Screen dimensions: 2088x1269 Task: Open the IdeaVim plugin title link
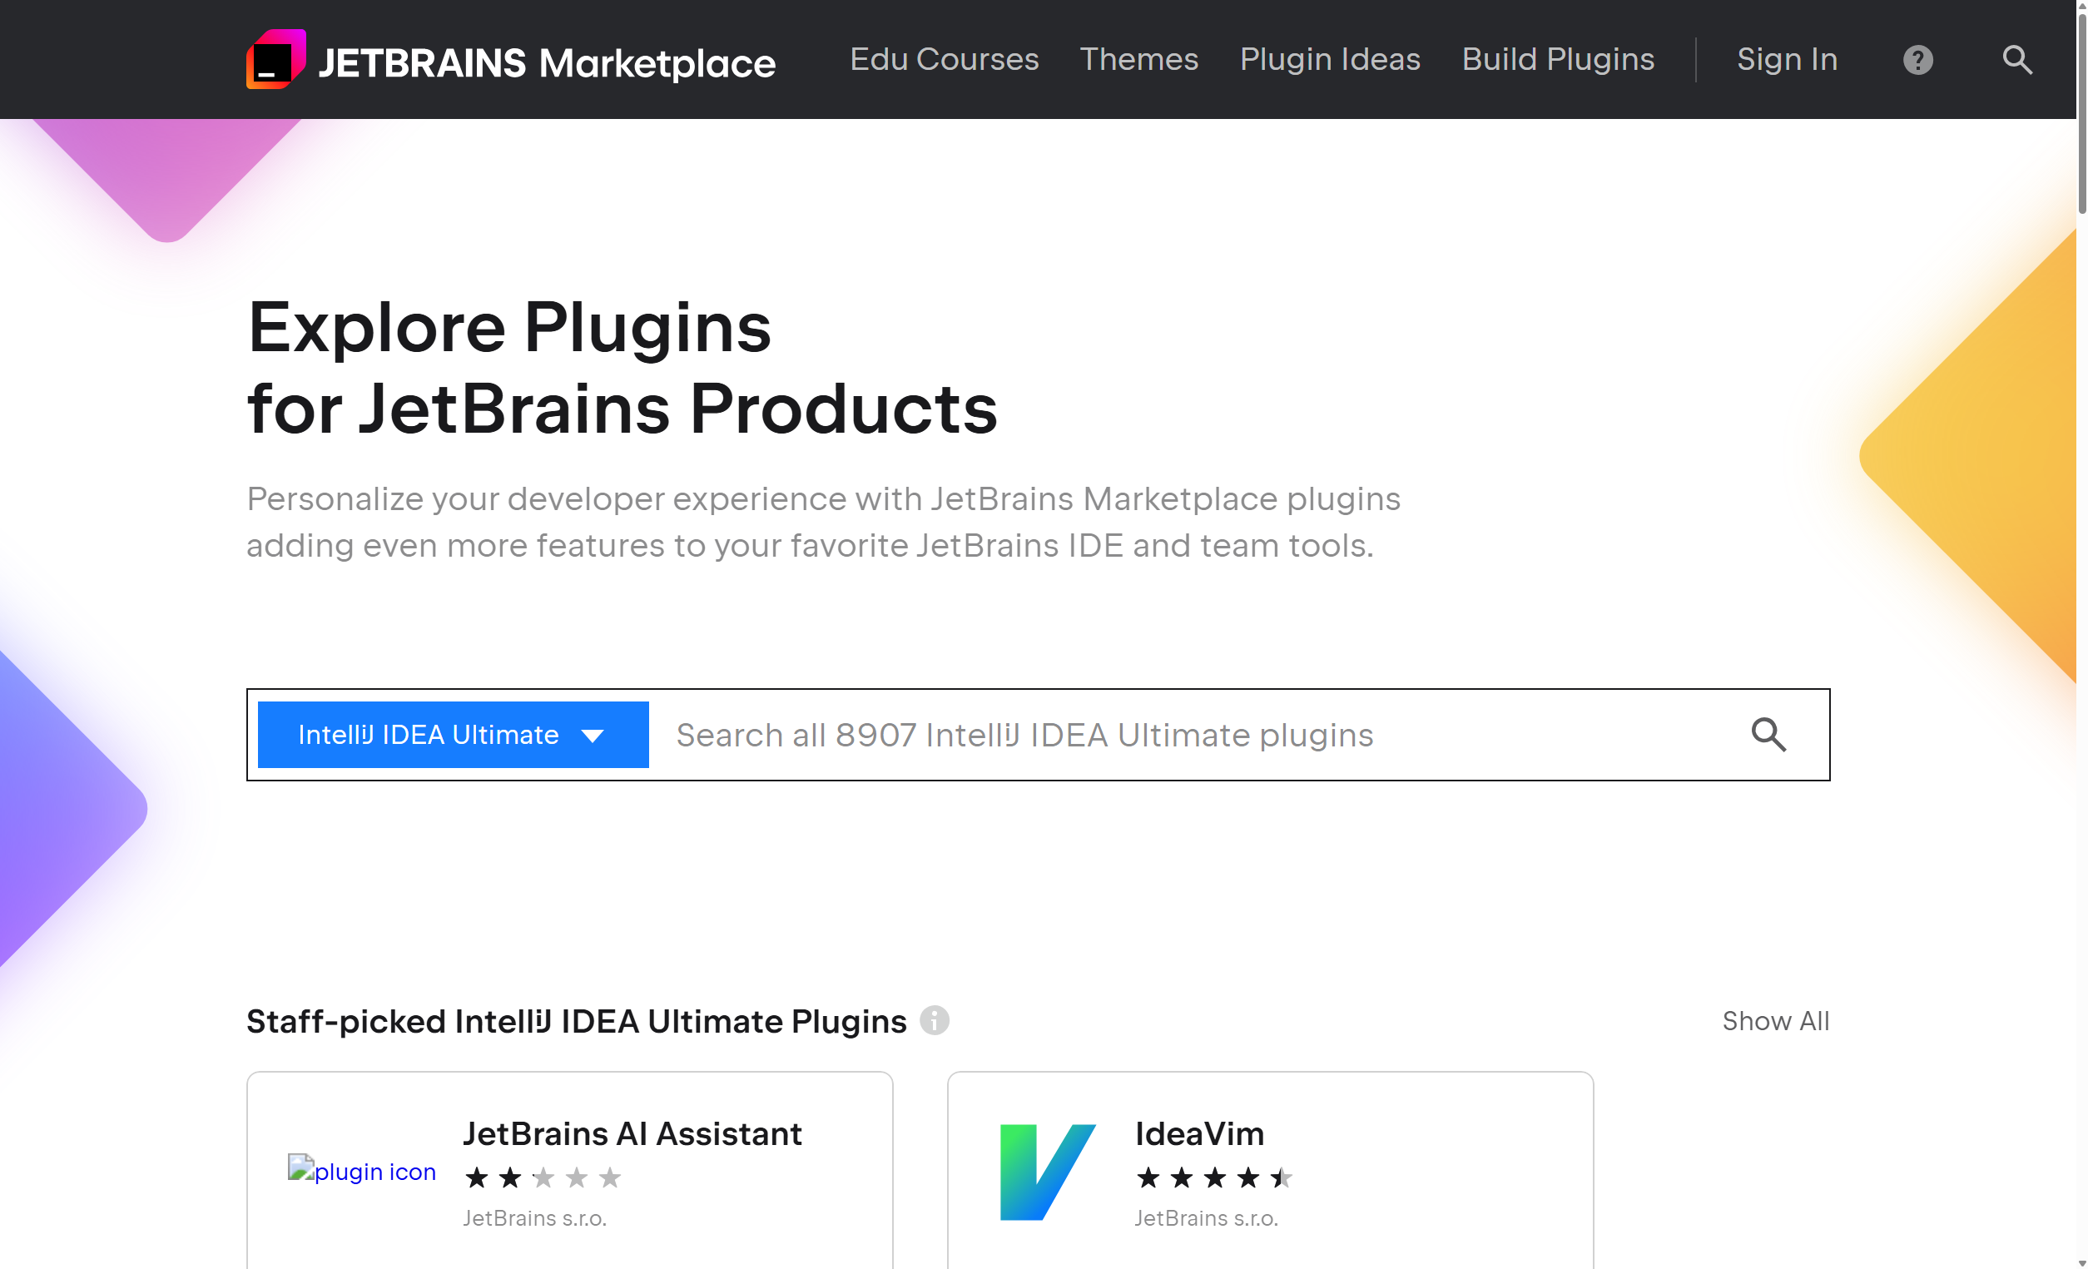1199,1133
